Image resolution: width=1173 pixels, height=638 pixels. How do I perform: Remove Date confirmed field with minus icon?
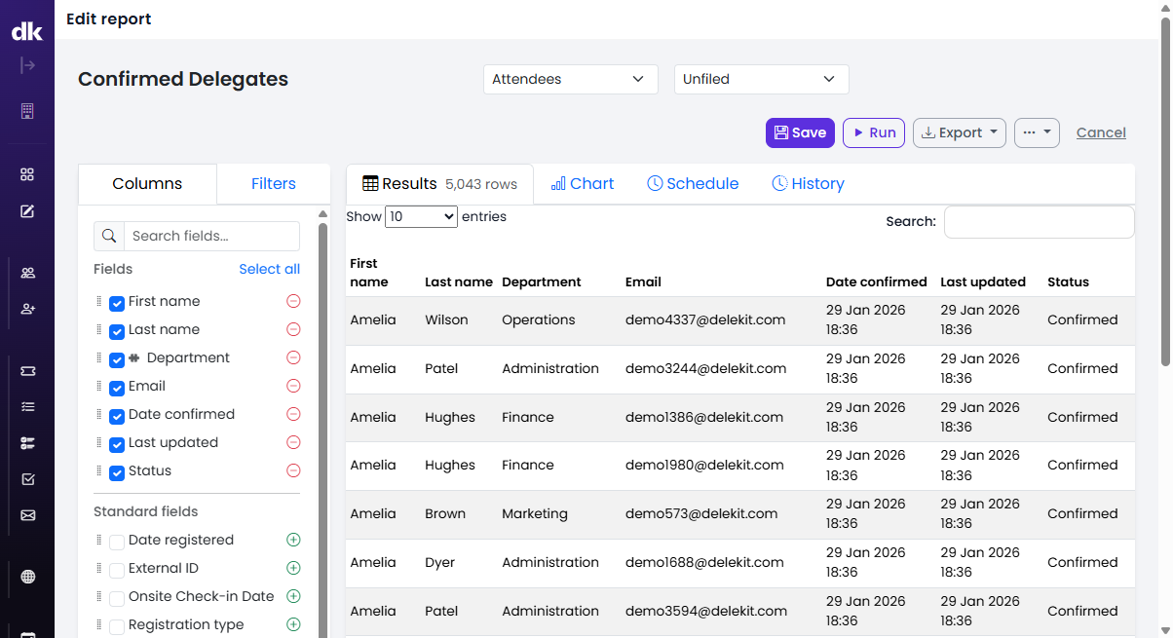tap(293, 414)
